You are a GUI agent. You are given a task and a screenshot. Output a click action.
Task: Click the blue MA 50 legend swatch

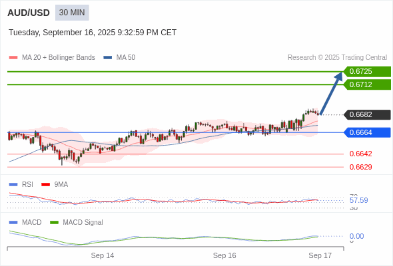pos(108,58)
